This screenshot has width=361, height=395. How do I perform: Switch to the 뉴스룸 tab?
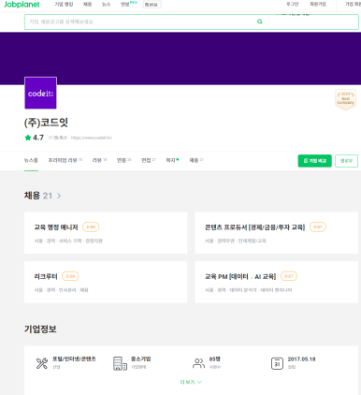point(31,160)
